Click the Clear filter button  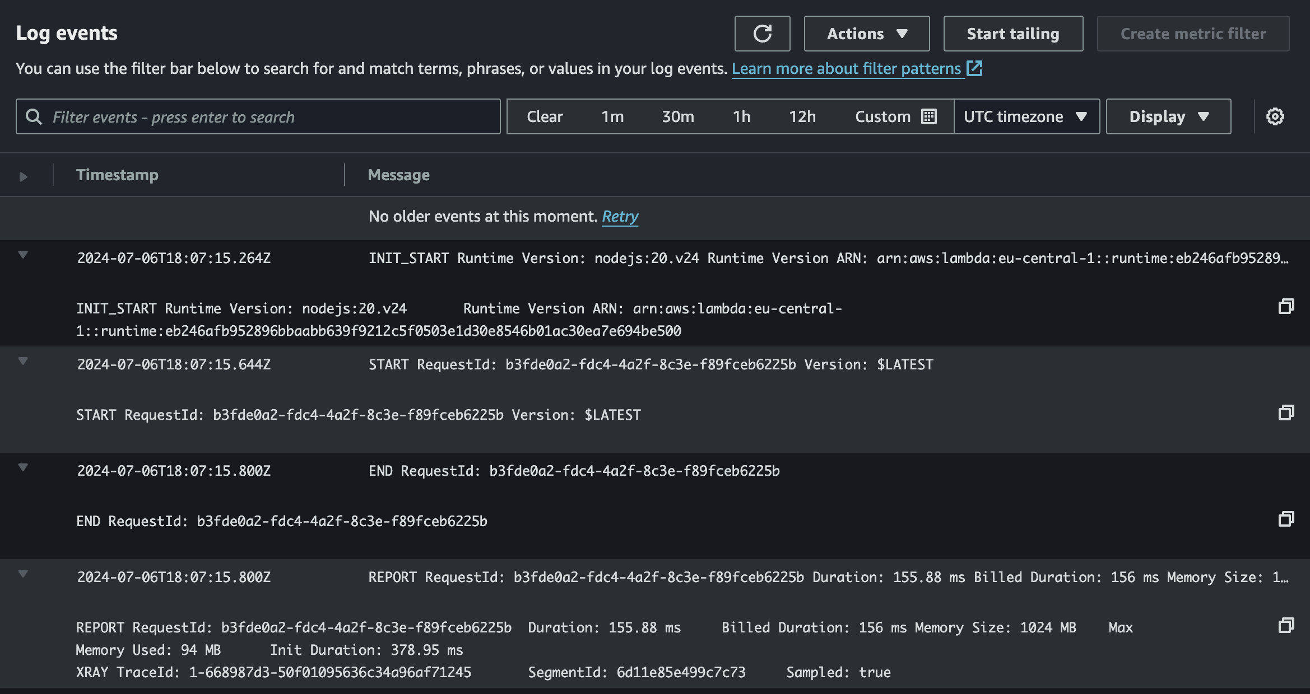tap(544, 116)
